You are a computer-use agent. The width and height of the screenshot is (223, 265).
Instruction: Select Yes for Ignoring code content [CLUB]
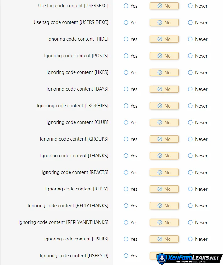[x=126, y=123]
